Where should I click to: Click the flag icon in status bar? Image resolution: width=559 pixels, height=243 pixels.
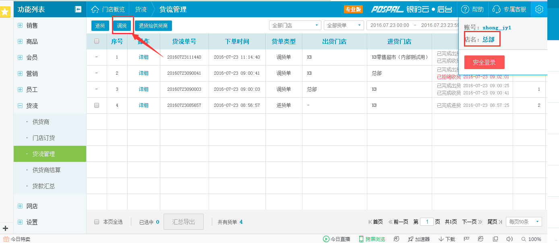click(466, 239)
